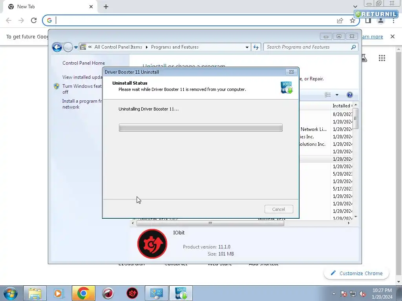This screenshot has height=301, width=402.
Task: Open red crescent app on taskbar
Action: [108, 293]
